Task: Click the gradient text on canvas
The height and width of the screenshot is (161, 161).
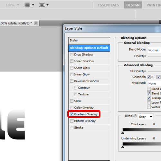Action: 12,124
